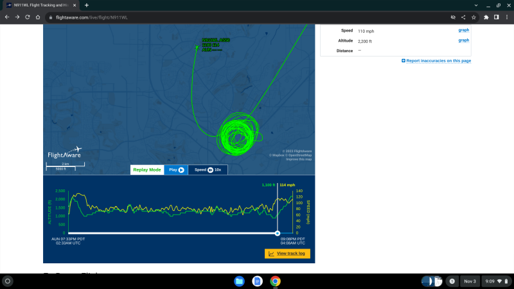Open the Files app in shelf
This screenshot has width=514, height=289.
click(x=239, y=281)
